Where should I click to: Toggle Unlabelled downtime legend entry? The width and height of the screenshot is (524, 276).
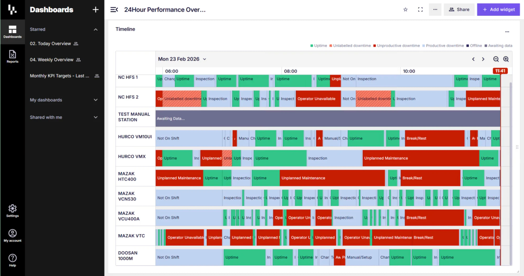coord(350,46)
